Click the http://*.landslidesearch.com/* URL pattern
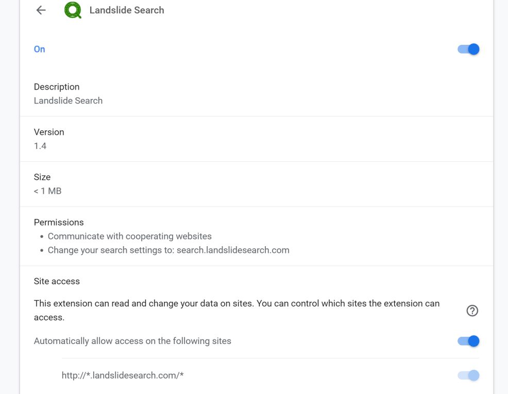This screenshot has width=508, height=394. click(x=123, y=375)
